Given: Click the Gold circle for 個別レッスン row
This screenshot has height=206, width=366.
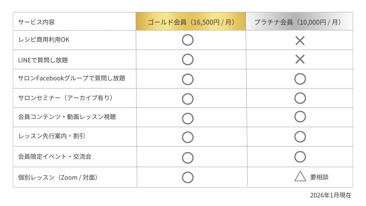Looking at the screenshot, I should (x=188, y=177).
